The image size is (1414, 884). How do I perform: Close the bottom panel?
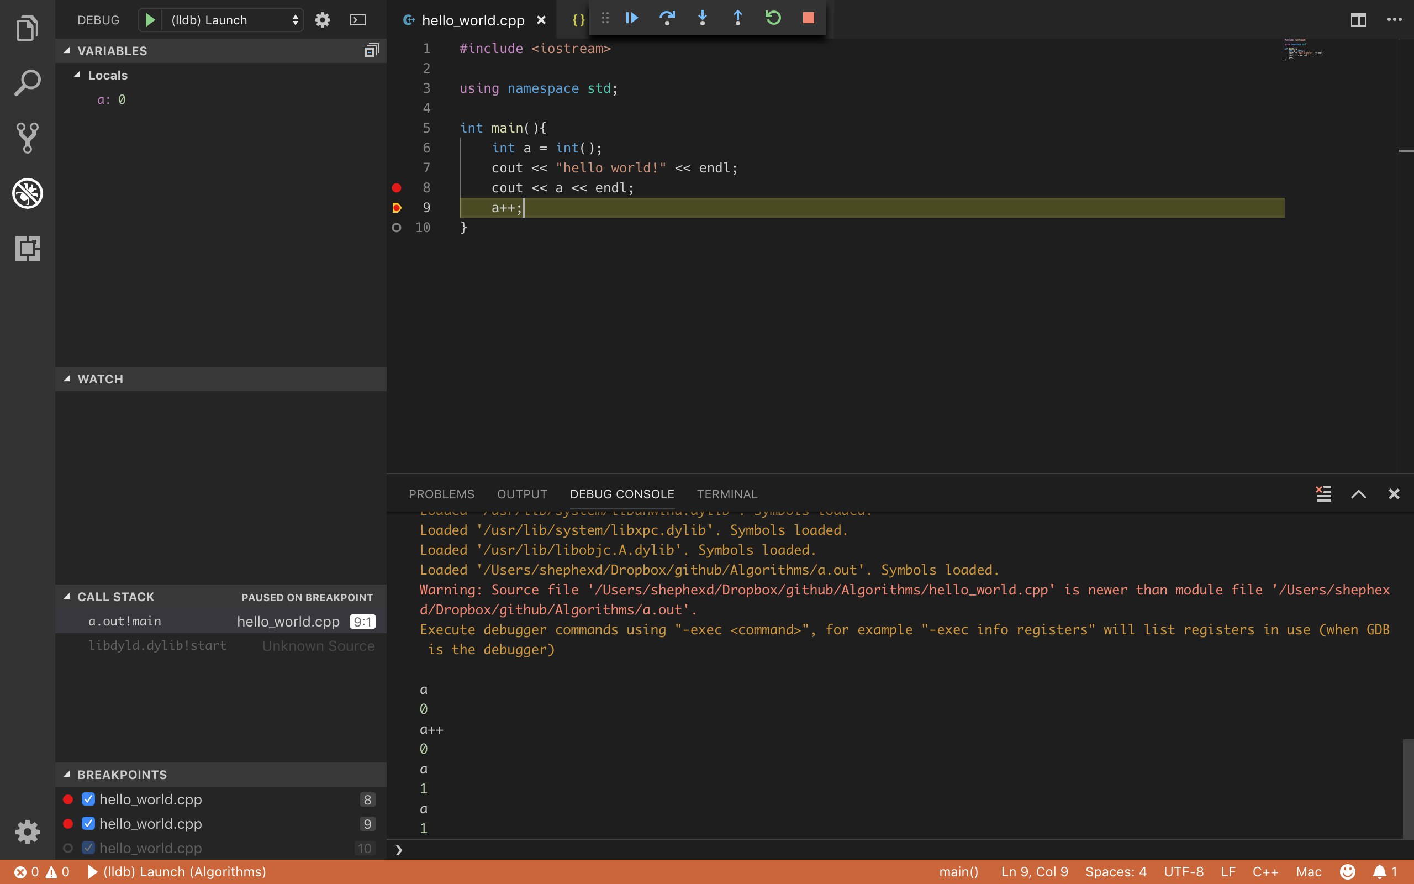pyautogui.click(x=1394, y=494)
